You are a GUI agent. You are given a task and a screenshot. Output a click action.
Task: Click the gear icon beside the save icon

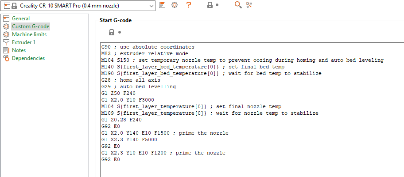pos(175,5)
